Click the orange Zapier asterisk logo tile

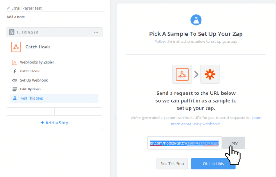tap(210, 74)
